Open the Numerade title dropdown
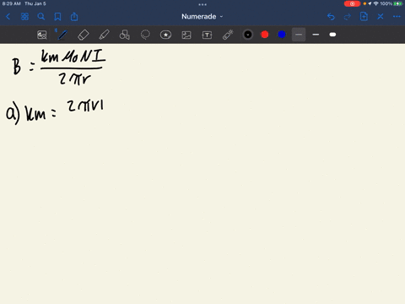405x304 pixels. point(202,17)
